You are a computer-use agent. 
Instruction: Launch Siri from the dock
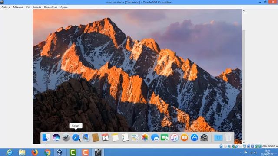(56, 138)
